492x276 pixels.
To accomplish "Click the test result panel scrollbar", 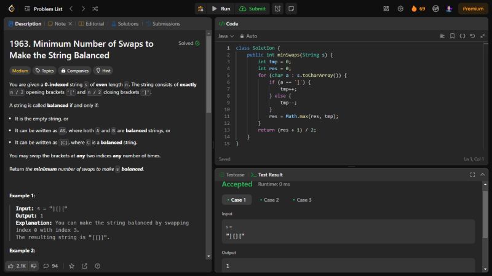I will point(485,215).
